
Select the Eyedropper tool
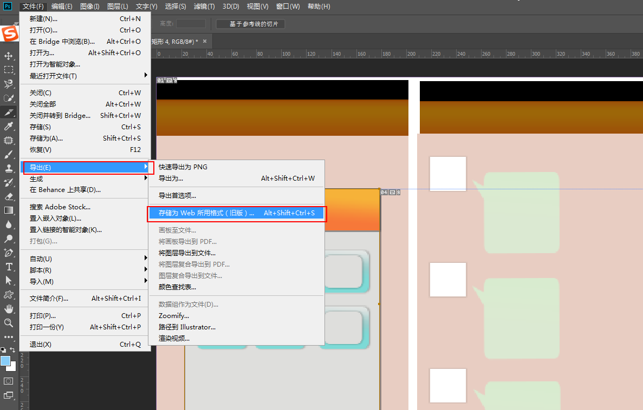coord(9,126)
